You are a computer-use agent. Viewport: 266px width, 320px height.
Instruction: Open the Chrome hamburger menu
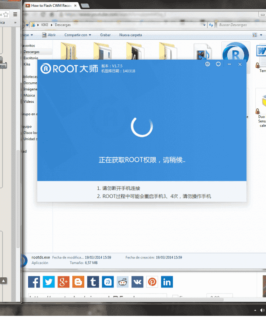pos(15,14)
